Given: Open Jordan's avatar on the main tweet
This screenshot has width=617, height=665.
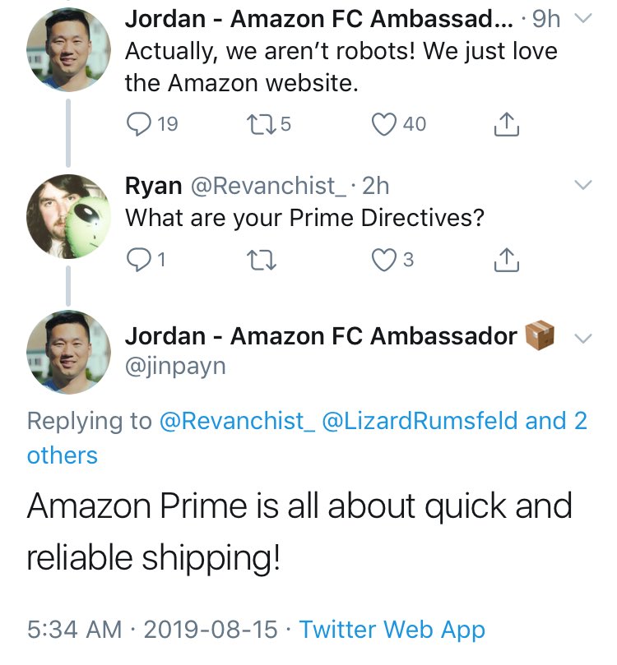Looking at the screenshot, I should point(69,352).
